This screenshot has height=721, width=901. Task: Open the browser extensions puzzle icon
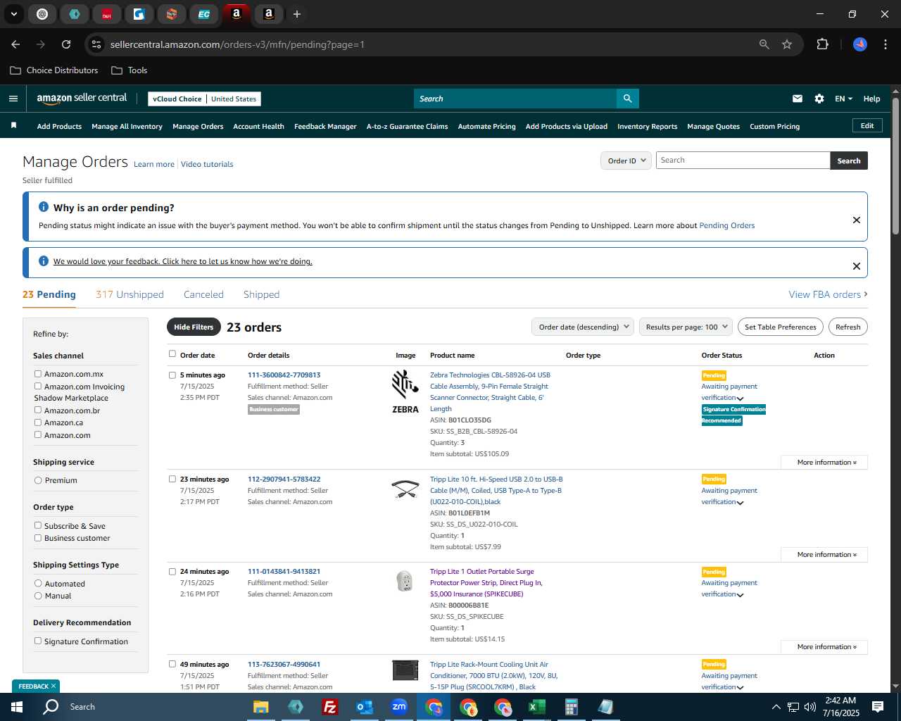(x=822, y=44)
